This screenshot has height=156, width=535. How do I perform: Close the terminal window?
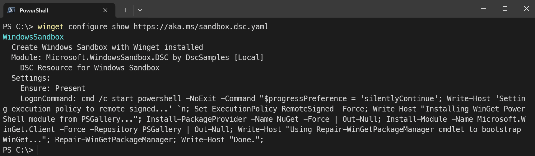pos(526,9)
